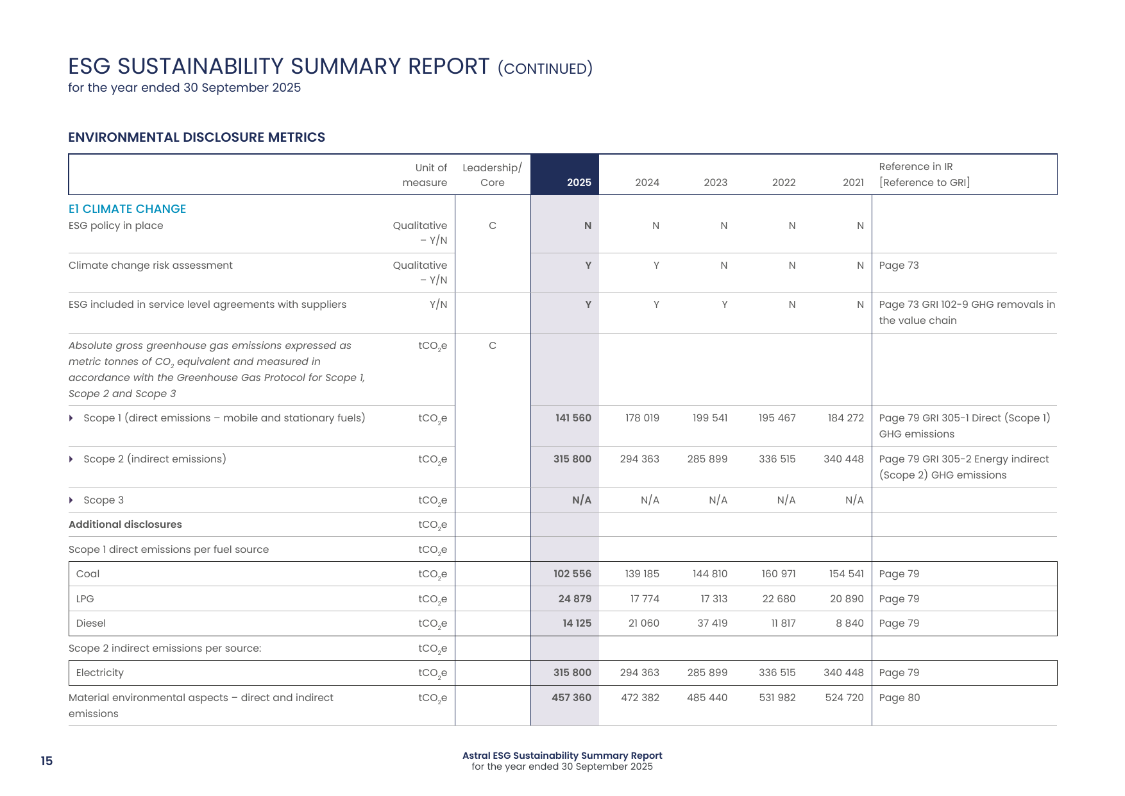Select the 'Diesel' row label
Screen dimensions: 1125x796
[x=90, y=623]
